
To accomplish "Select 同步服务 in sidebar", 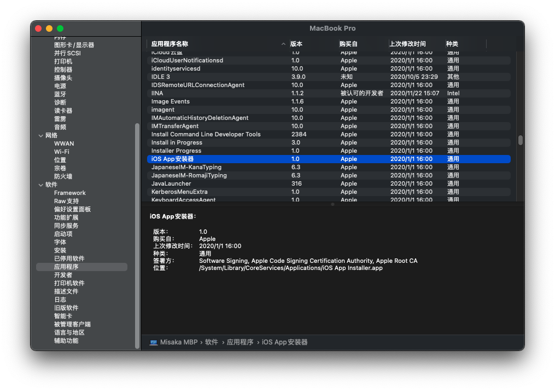I will tap(66, 226).
